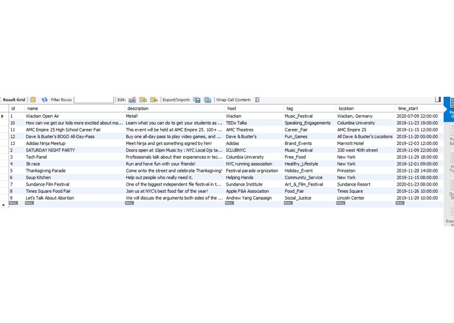Viewport: 454px width, 323px height.
Task: Click the Delete selected rows icon
Action: point(154,99)
